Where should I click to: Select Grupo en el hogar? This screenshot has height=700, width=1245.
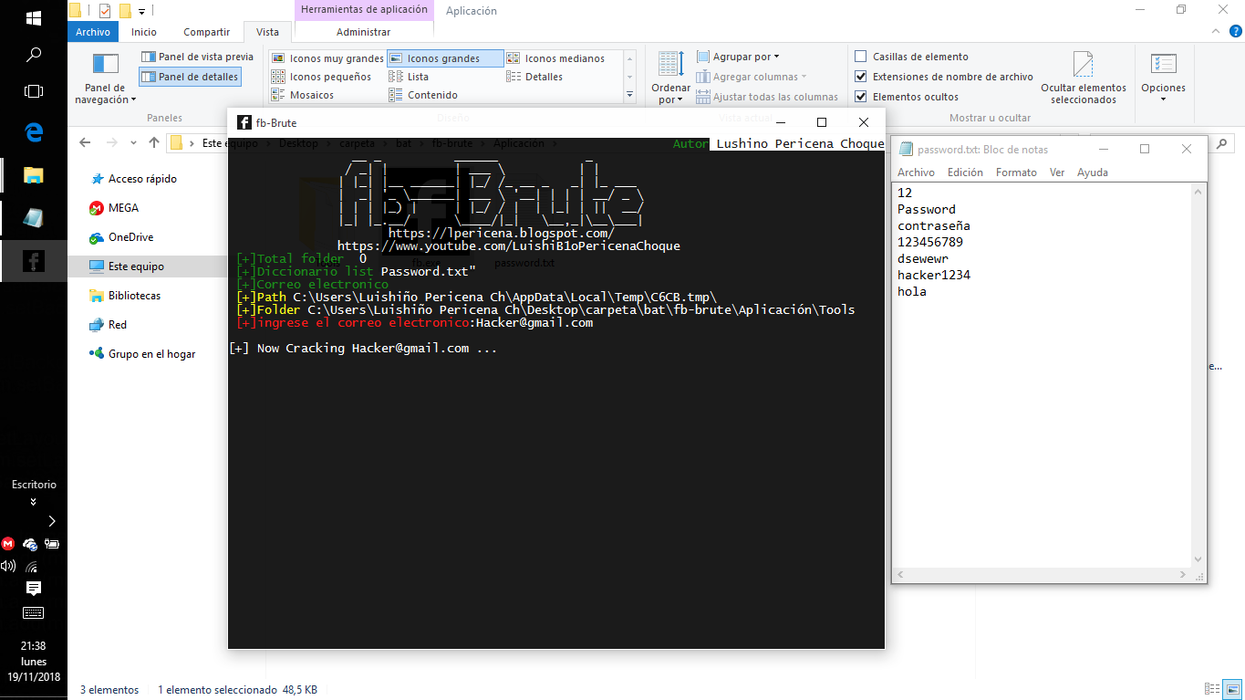[x=151, y=354]
